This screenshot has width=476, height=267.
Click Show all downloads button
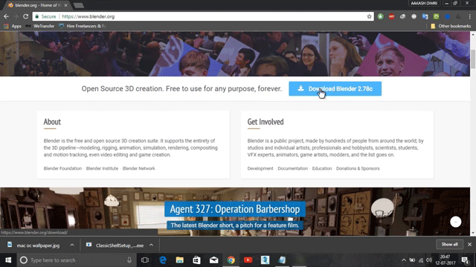point(449,244)
